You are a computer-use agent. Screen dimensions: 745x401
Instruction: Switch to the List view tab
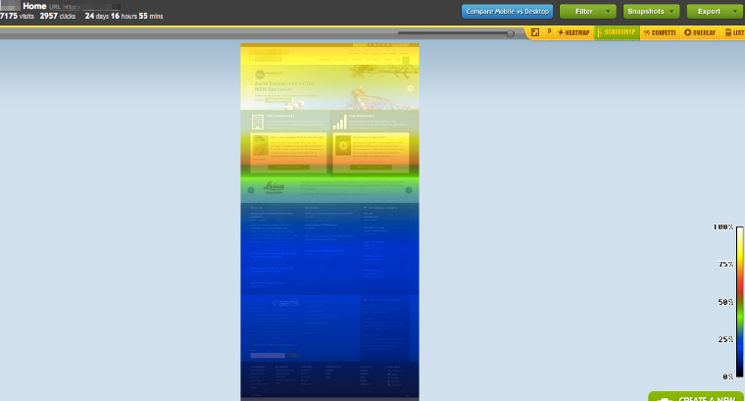tap(734, 32)
